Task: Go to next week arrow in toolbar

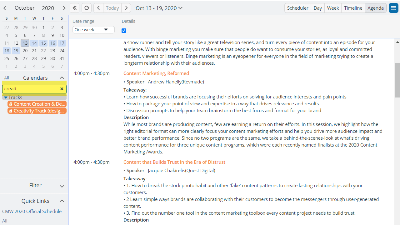Action: click(x=126, y=8)
